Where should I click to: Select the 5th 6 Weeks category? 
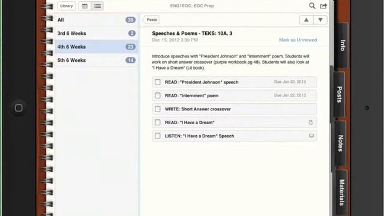[x=97, y=60]
